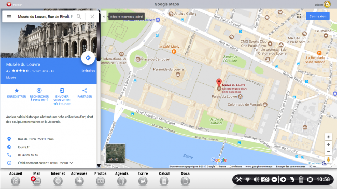The image size is (337, 189).
Task: Click the Connexion button
Action: (318, 16)
